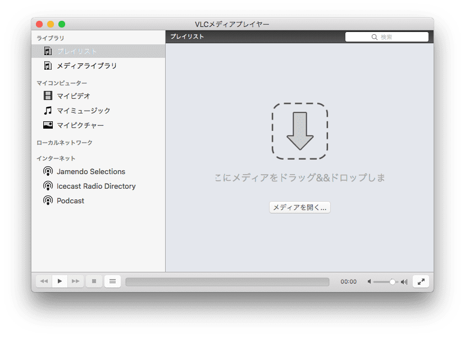Image resolution: width=465 pixels, height=337 pixels.
Task: Click the プレイリスト header bar title
Action: [187, 37]
